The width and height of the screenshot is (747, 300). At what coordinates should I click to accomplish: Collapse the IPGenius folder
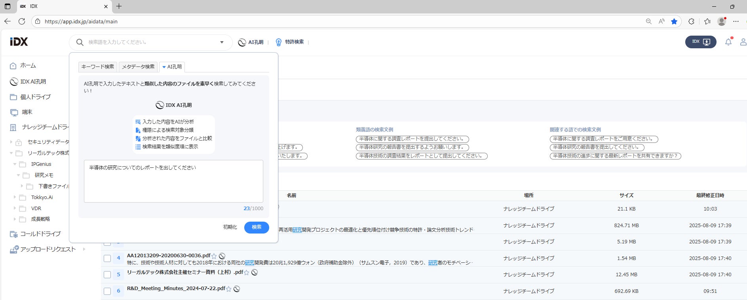pyautogui.click(x=15, y=164)
